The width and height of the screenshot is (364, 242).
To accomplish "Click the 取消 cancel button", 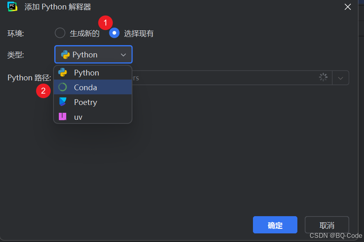I will [327, 225].
